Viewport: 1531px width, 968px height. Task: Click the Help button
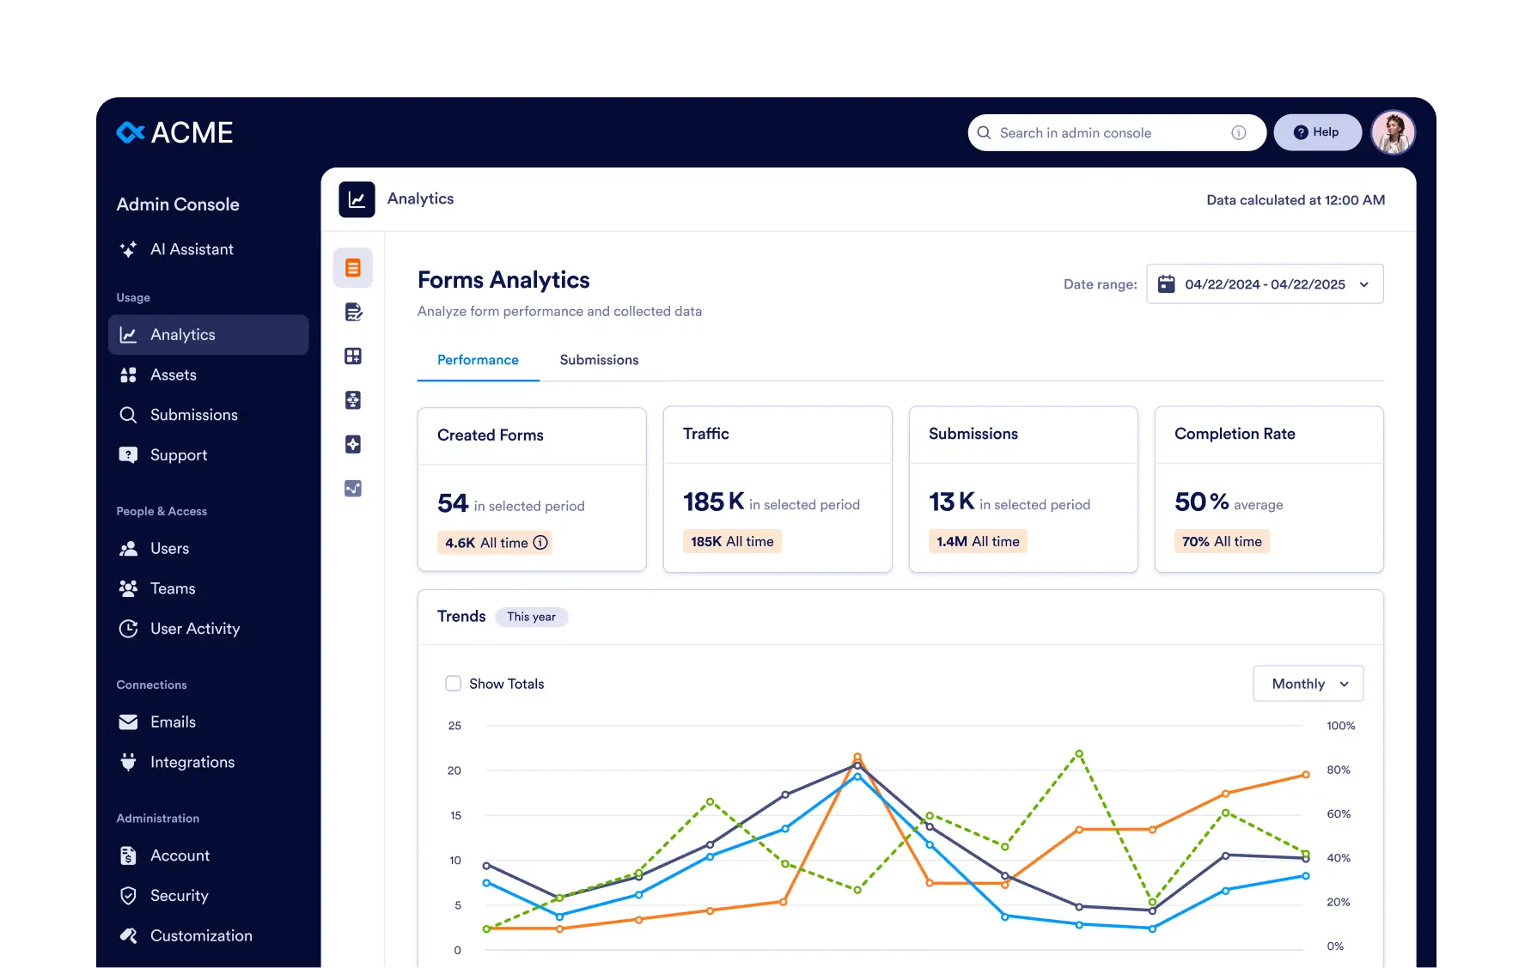click(1317, 131)
